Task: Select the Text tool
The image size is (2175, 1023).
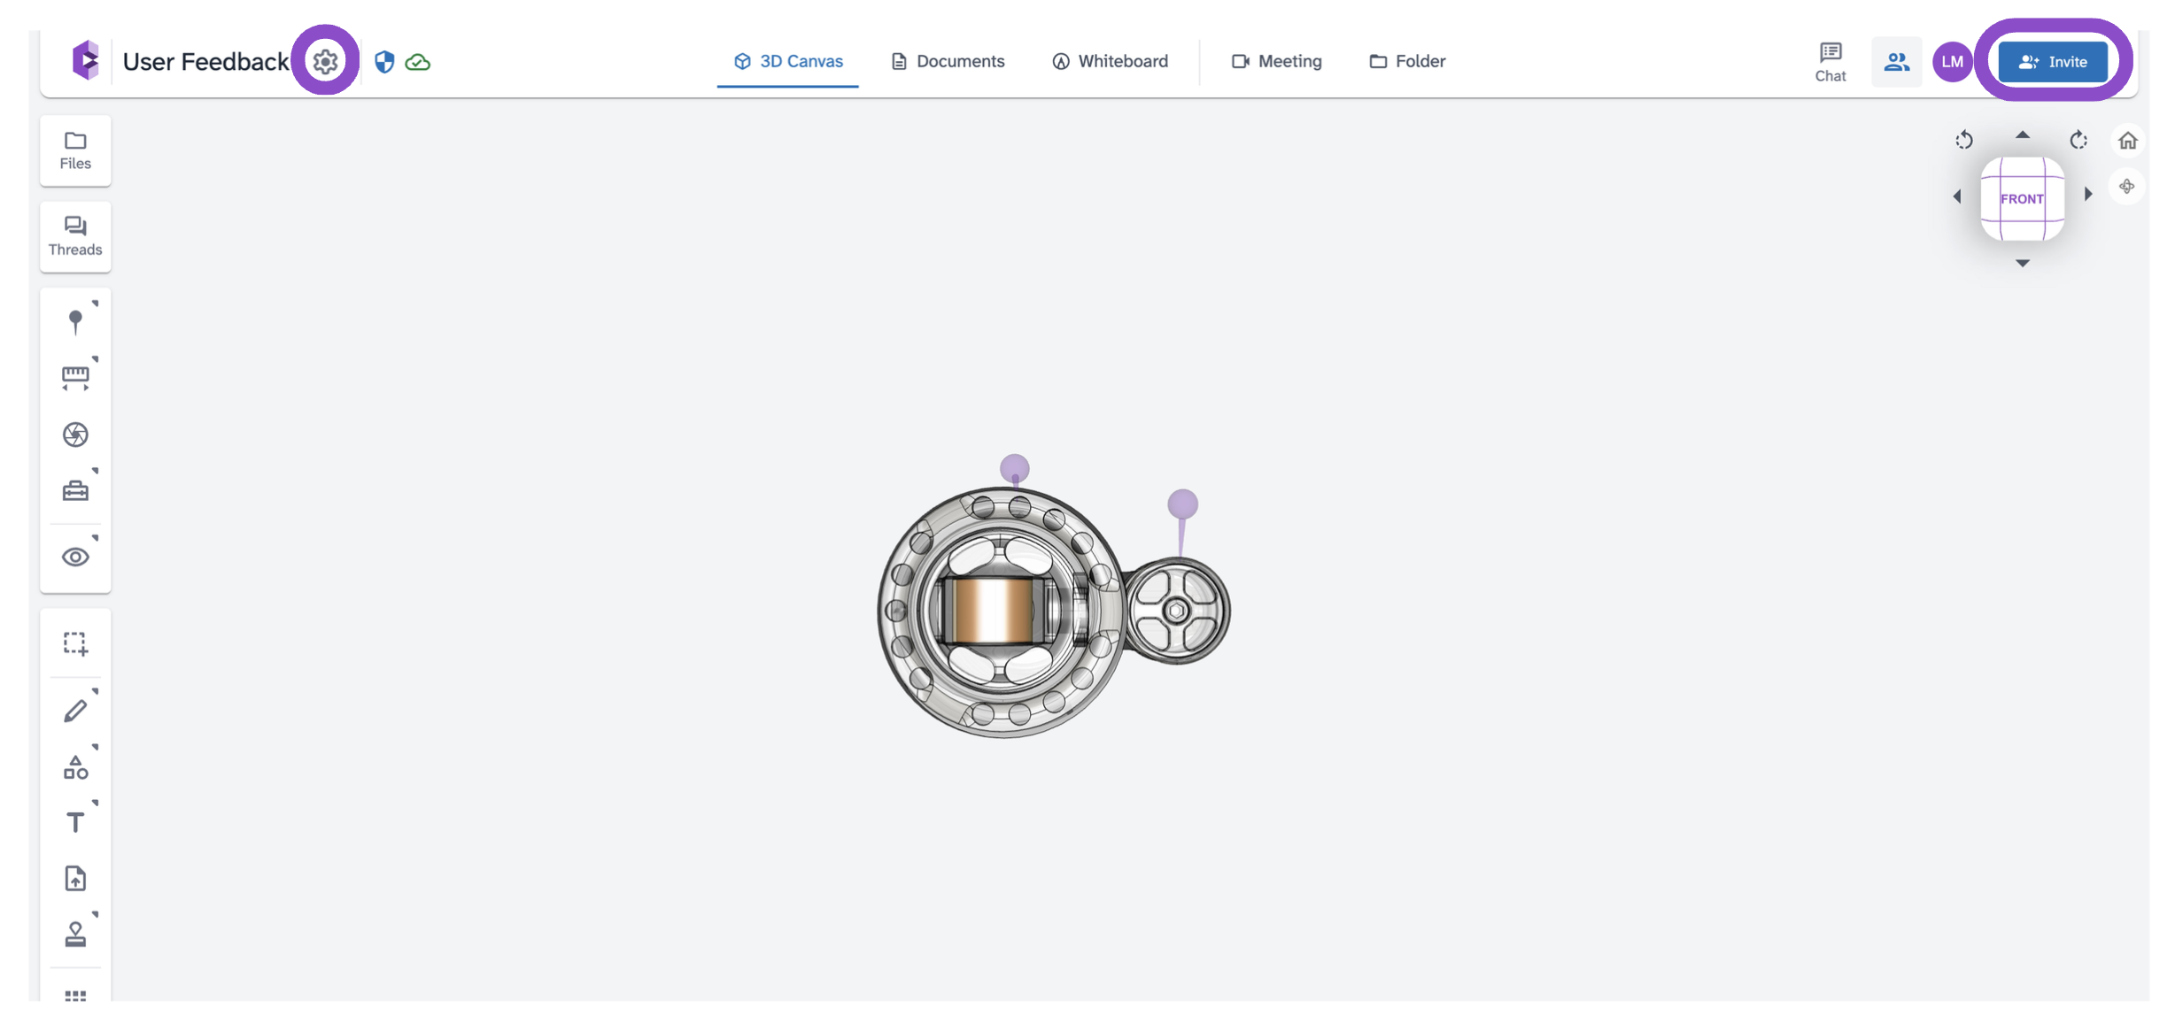Action: click(x=75, y=822)
